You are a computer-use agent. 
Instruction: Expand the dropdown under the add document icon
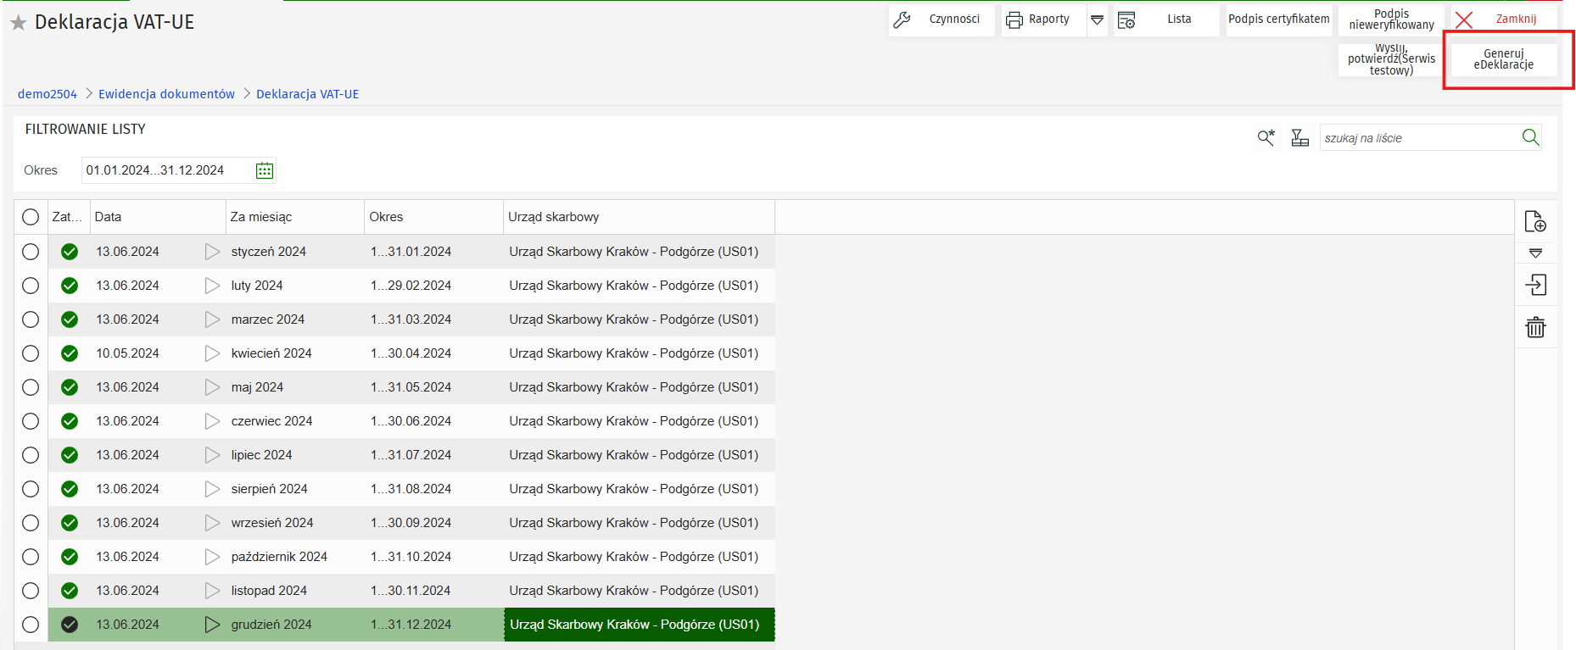[1535, 253]
